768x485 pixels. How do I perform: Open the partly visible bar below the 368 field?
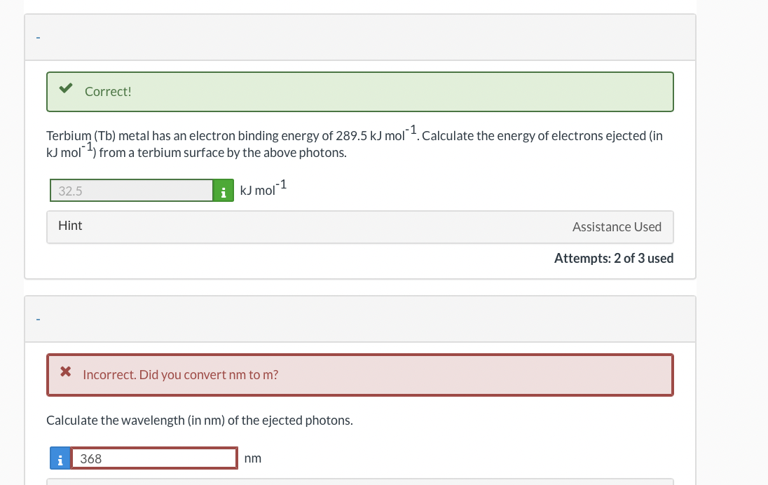click(x=360, y=482)
